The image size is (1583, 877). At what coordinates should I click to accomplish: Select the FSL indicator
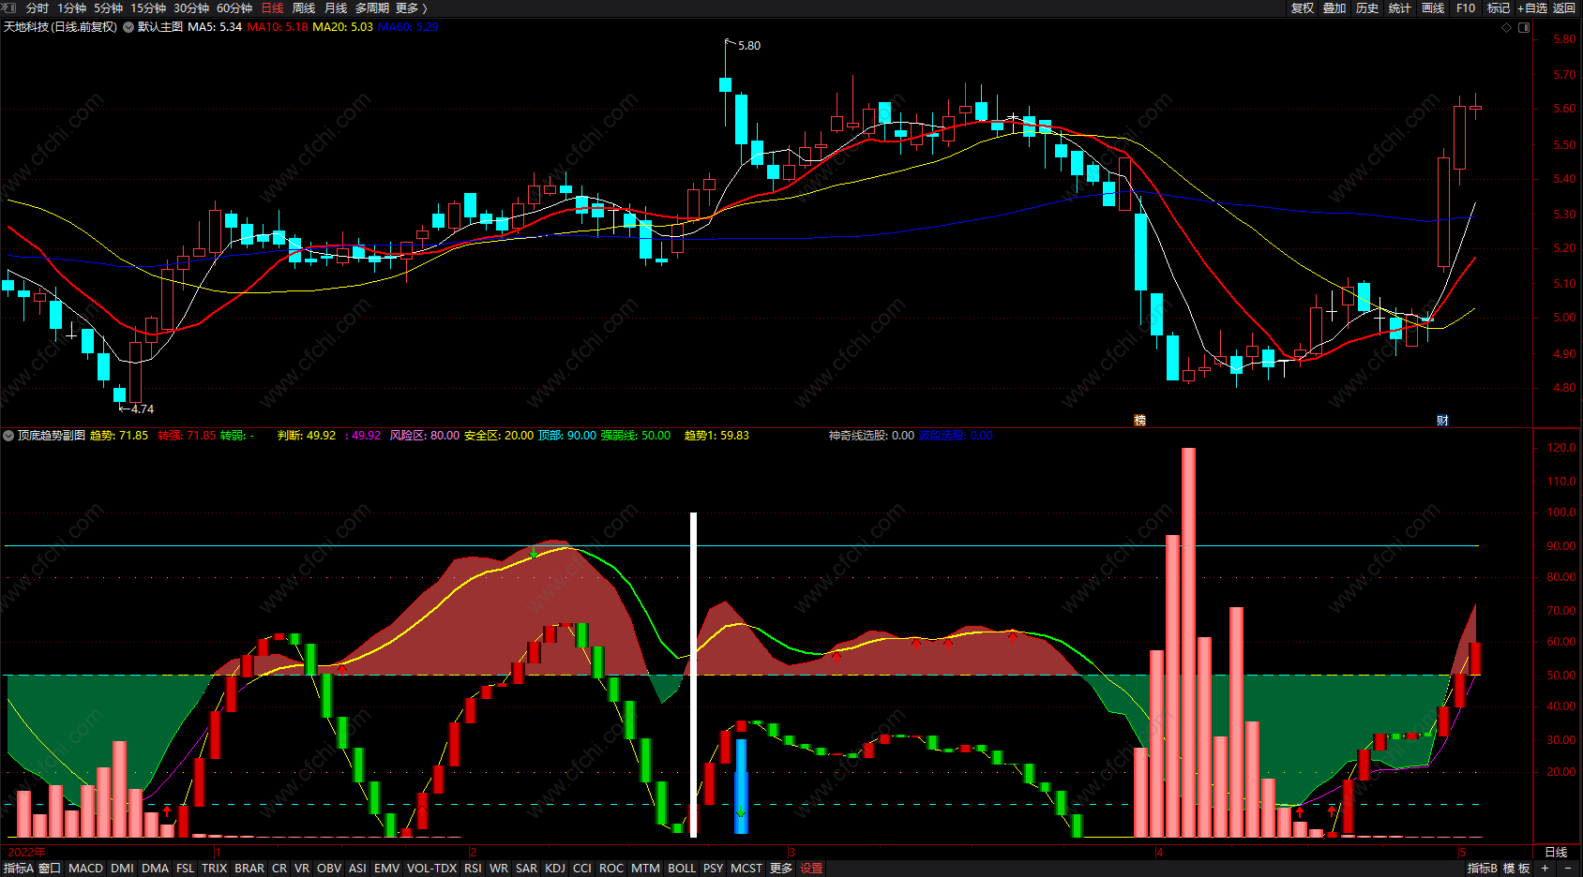click(x=186, y=869)
